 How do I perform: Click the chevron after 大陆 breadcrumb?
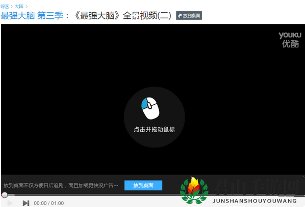click(26, 7)
